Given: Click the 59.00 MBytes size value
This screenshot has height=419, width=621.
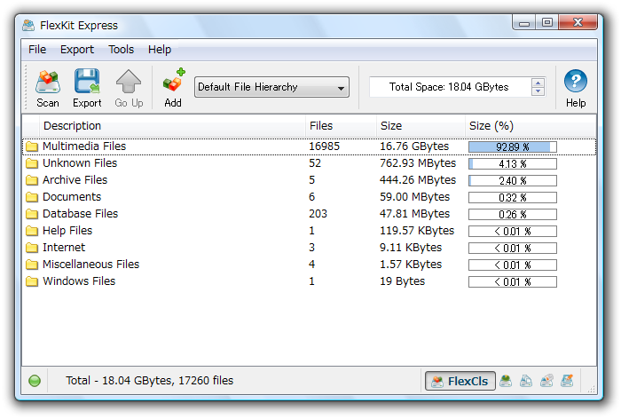Looking at the screenshot, I should 414,197.
